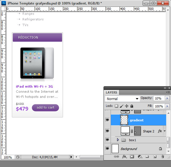171x167 pixels.
Task: Click the canvas vertical scroll up arrow
Action: [168, 10]
